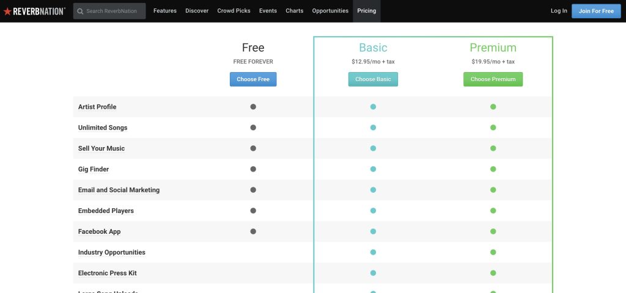
Task: Click the Log In link
Action: coord(559,11)
